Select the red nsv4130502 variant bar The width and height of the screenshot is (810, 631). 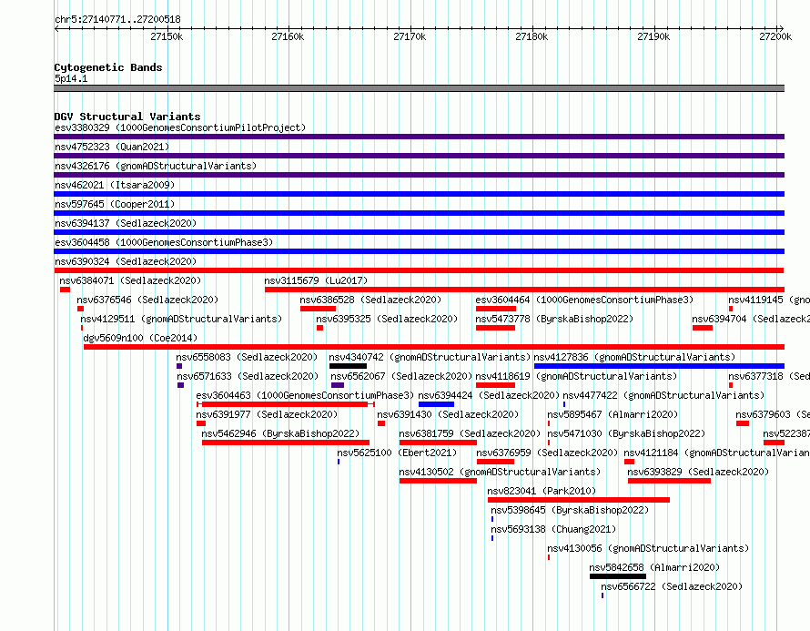pos(438,481)
